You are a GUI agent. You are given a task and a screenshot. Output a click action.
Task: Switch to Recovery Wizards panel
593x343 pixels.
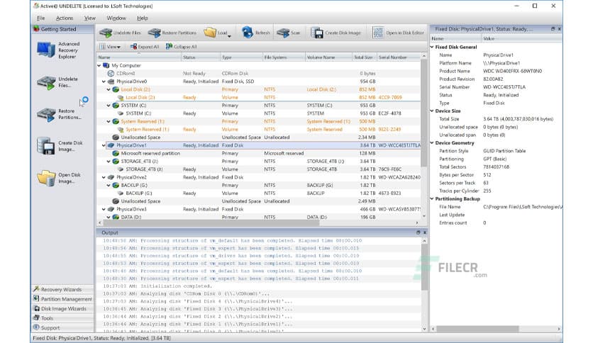62,289
